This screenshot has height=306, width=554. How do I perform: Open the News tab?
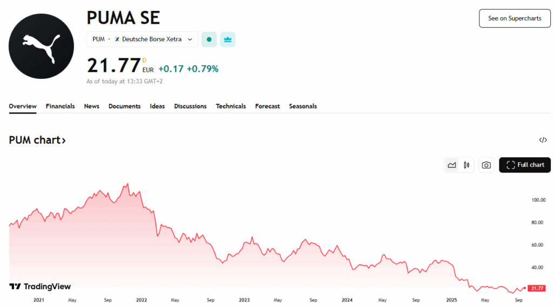tap(91, 107)
